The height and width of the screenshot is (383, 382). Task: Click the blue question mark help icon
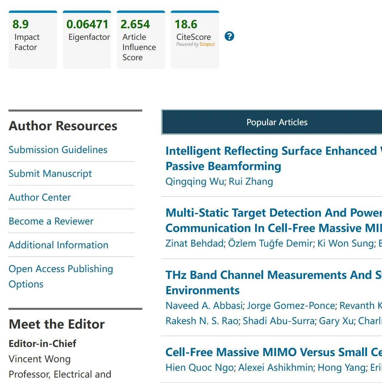(x=230, y=36)
